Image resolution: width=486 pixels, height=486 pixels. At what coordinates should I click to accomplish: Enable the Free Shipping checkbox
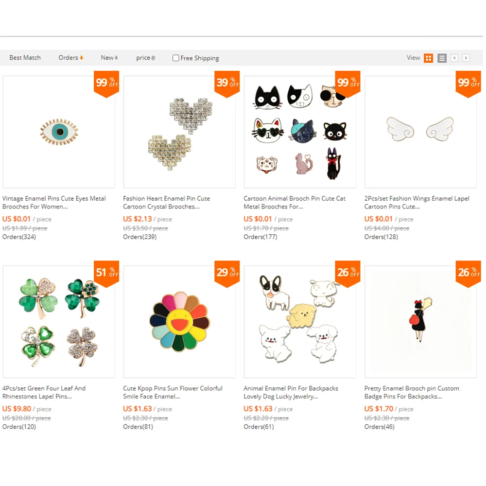[x=176, y=58]
